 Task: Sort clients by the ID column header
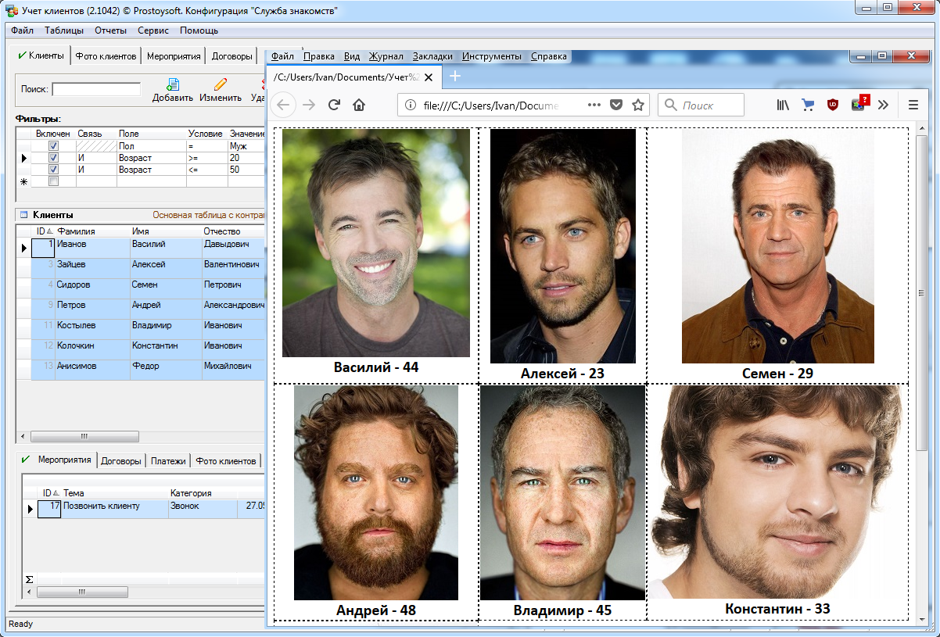[x=43, y=231]
